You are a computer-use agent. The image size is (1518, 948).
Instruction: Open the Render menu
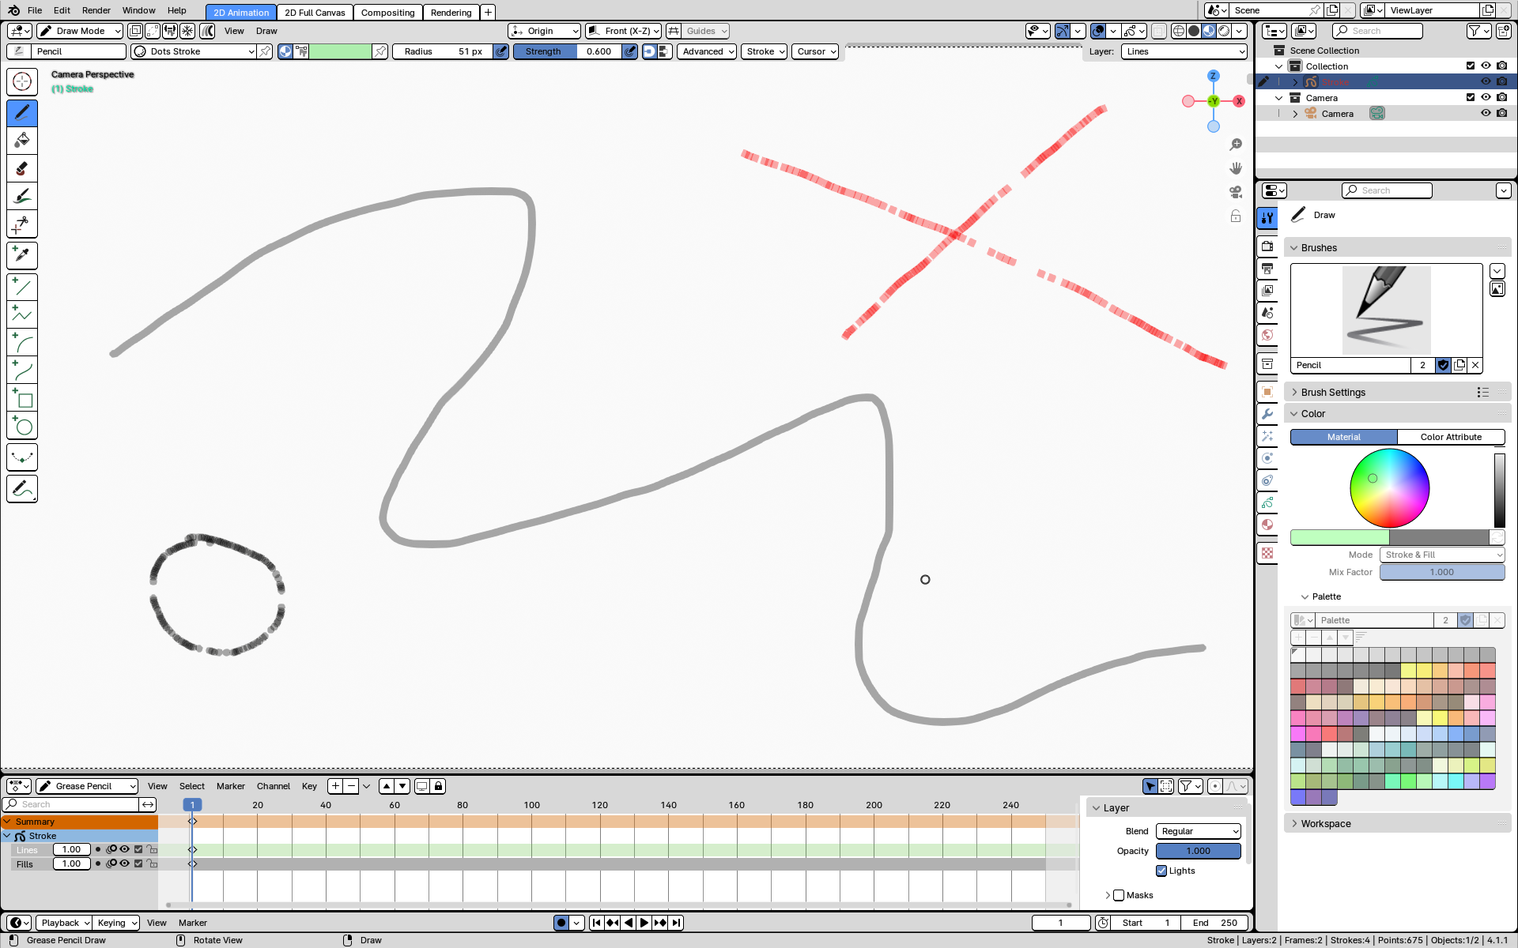tap(96, 10)
